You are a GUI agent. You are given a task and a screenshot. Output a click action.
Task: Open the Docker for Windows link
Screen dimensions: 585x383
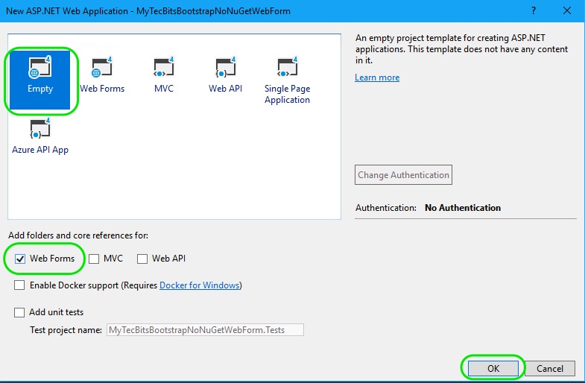[x=199, y=285]
